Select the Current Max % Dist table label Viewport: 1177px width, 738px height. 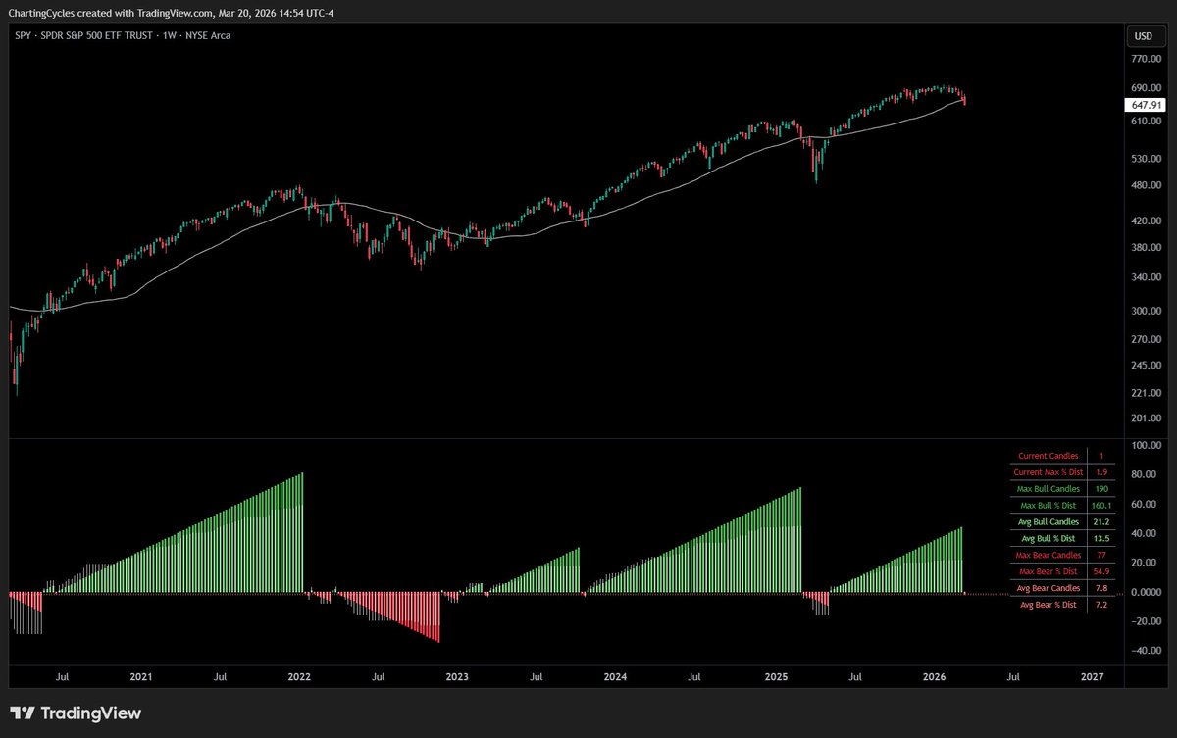1049,472
